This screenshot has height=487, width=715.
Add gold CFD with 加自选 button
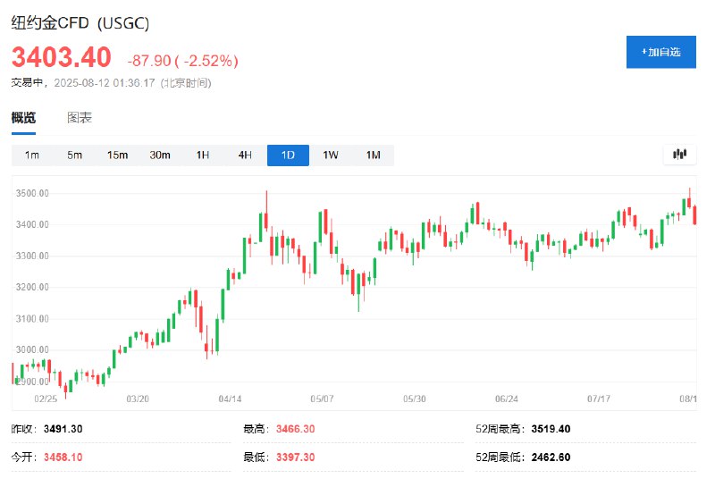[660, 52]
